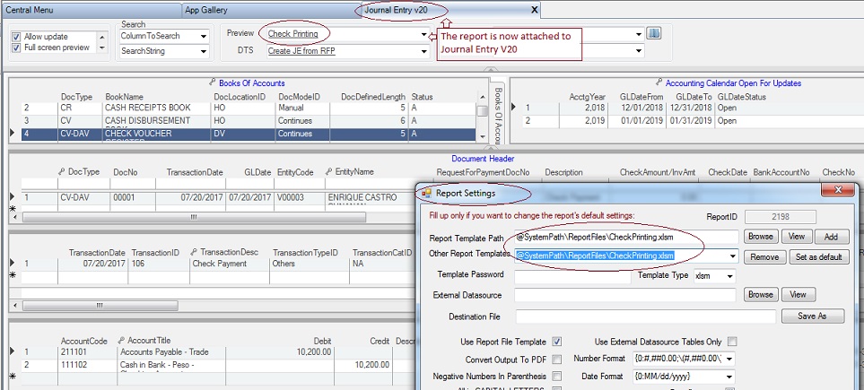
Task: Click key icon next to AccountTitle header
Action: tap(121, 341)
